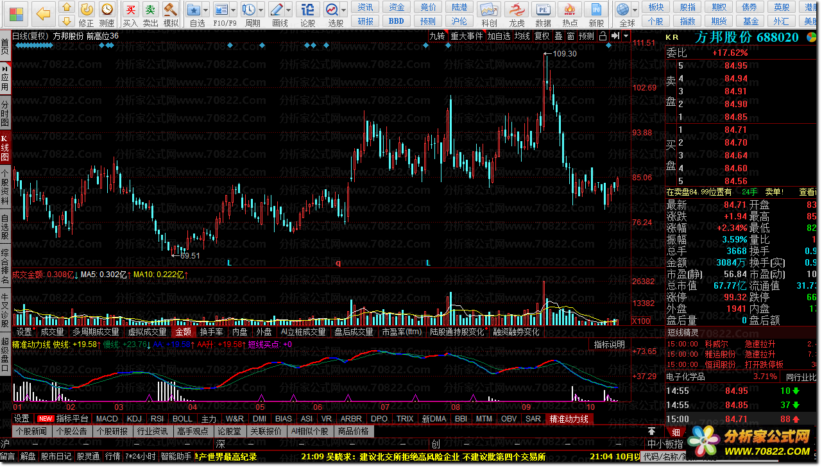822x467 pixels.
Task: Open the 选股 stock picker icon
Action: [332, 10]
